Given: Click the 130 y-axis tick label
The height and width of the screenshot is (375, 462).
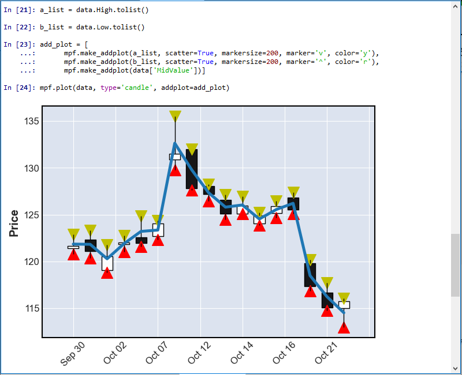Looking at the screenshot, I should click(32, 168).
